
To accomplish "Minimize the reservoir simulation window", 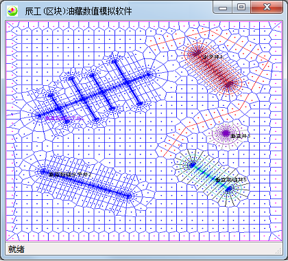I will 223,7.
